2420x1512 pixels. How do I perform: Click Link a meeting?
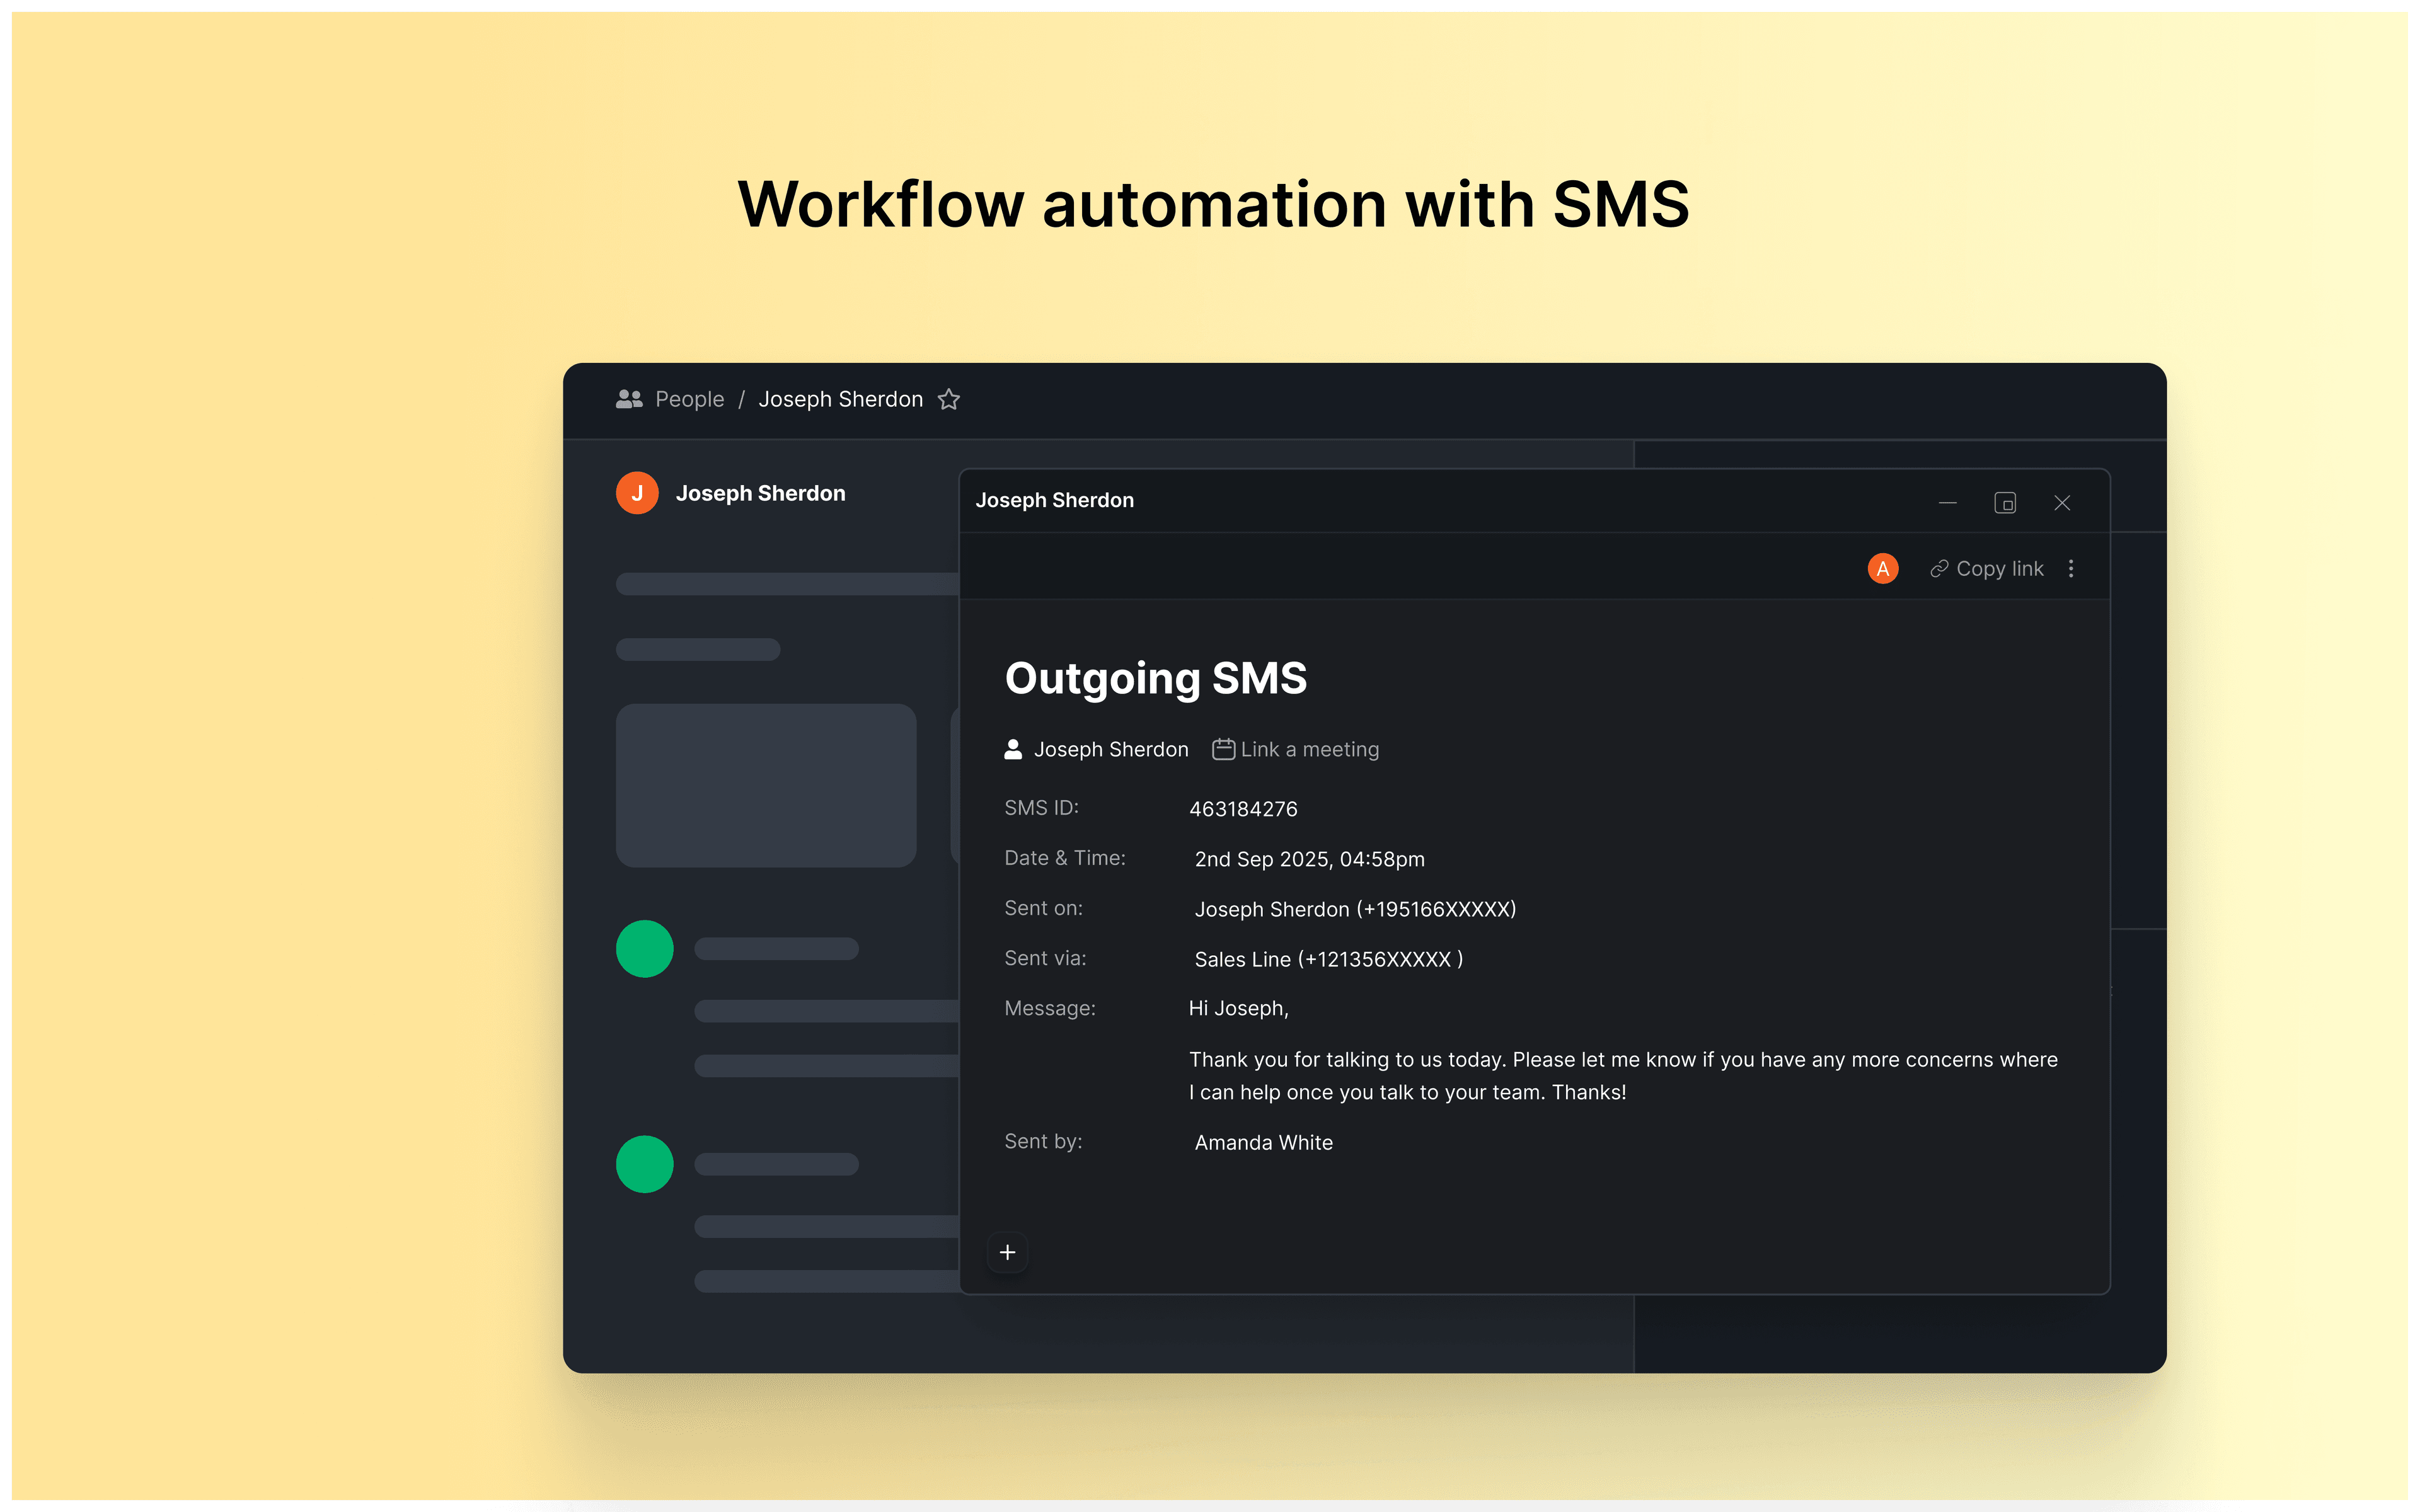click(1309, 749)
